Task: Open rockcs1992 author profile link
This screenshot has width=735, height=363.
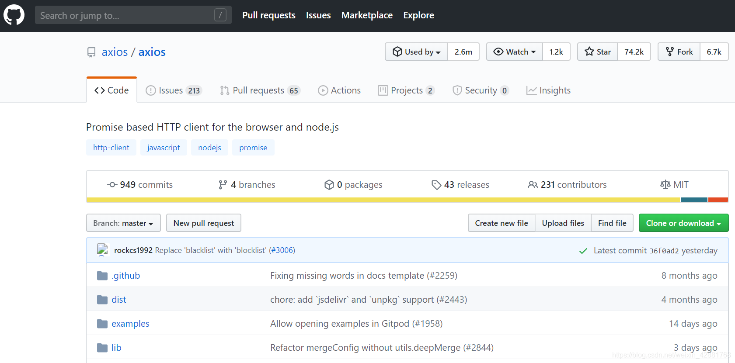Action: point(133,250)
